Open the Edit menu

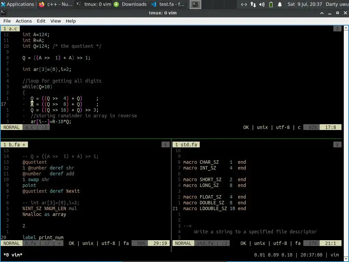41,21
